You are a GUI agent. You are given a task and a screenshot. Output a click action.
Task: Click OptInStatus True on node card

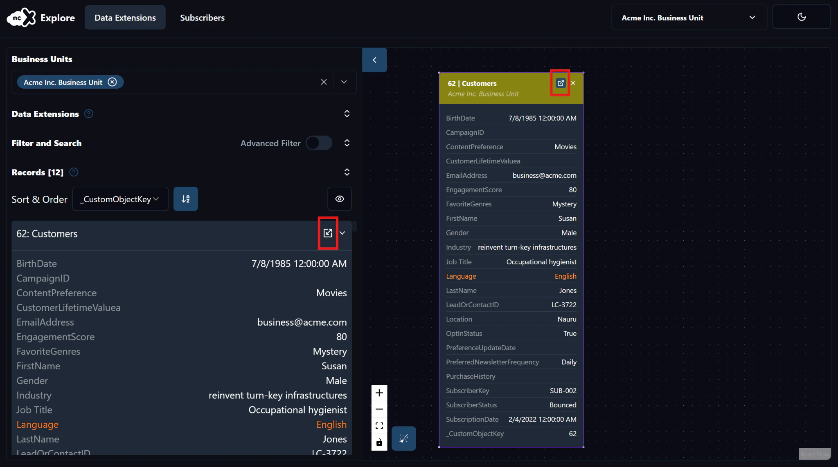pyautogui.click(x=570, y=333)
